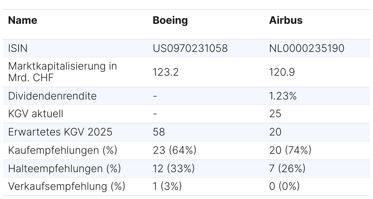
Task: Click Boeing hold recommendations 12 (33%)
Action: (173, 168)
